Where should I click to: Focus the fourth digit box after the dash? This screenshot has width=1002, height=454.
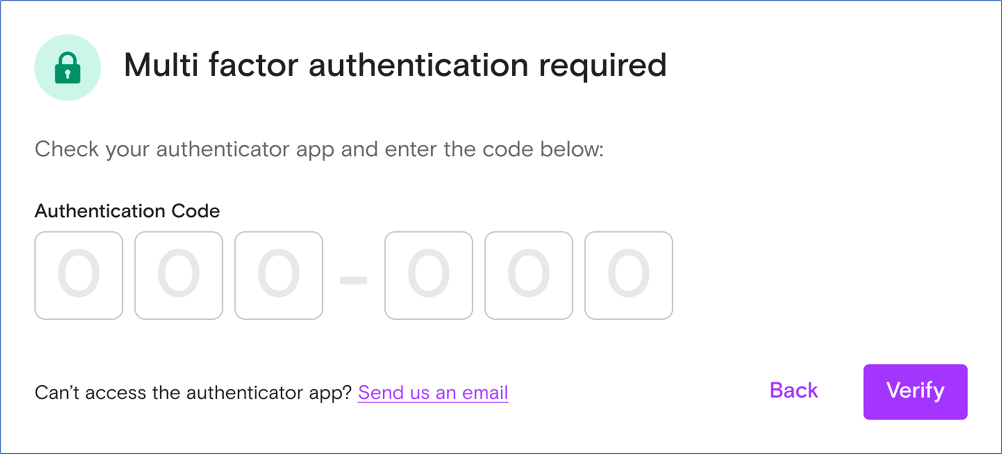428,275
